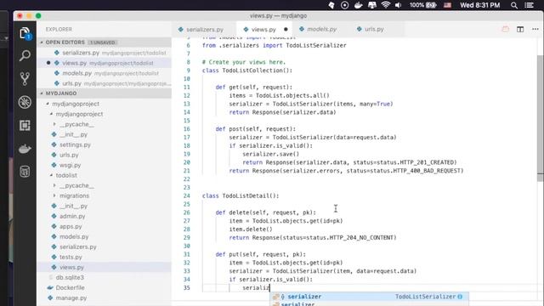Open serializers.py in Open Editors list

click(x=104, y=53)
